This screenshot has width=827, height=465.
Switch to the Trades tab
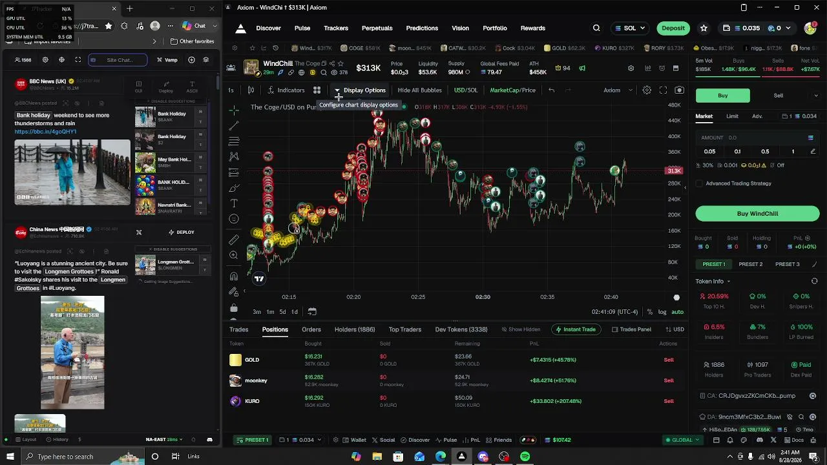click(x=238, y=329)
